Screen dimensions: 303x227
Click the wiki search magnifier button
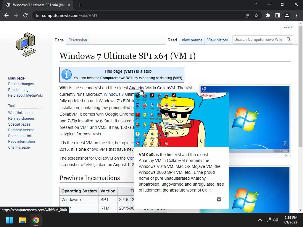pos(289,39)
